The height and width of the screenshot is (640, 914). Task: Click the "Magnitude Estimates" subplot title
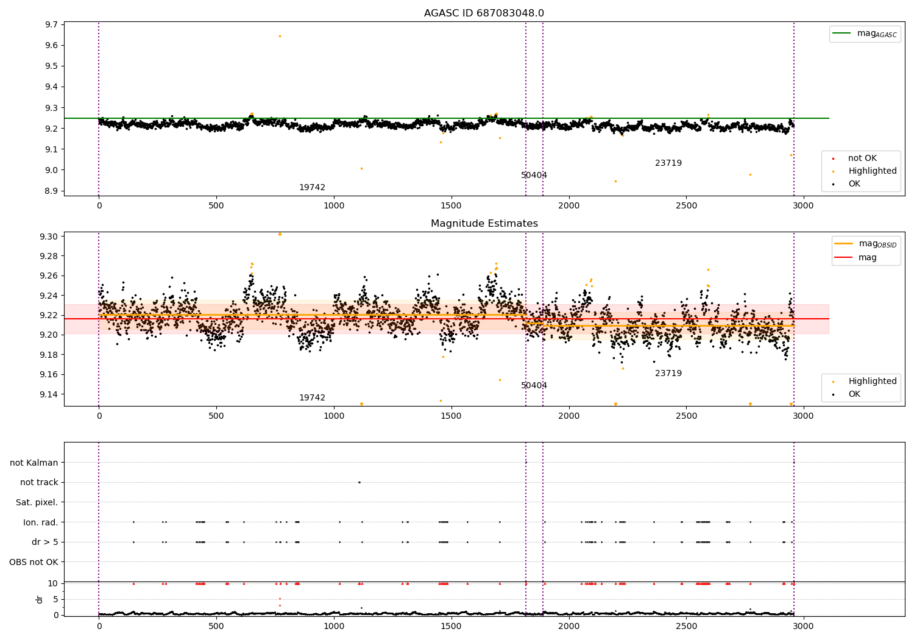tap(484, 224)
